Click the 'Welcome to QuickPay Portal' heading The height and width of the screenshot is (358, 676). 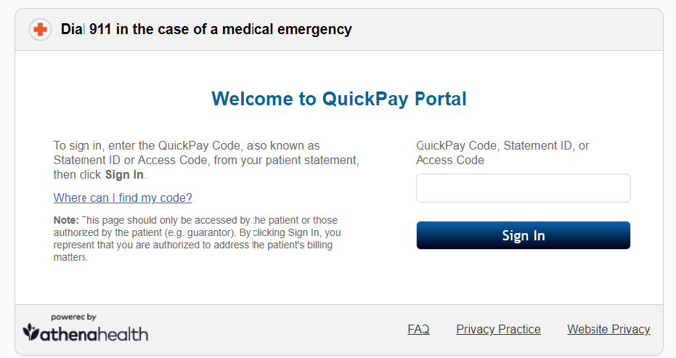click(x=339, y=99)
